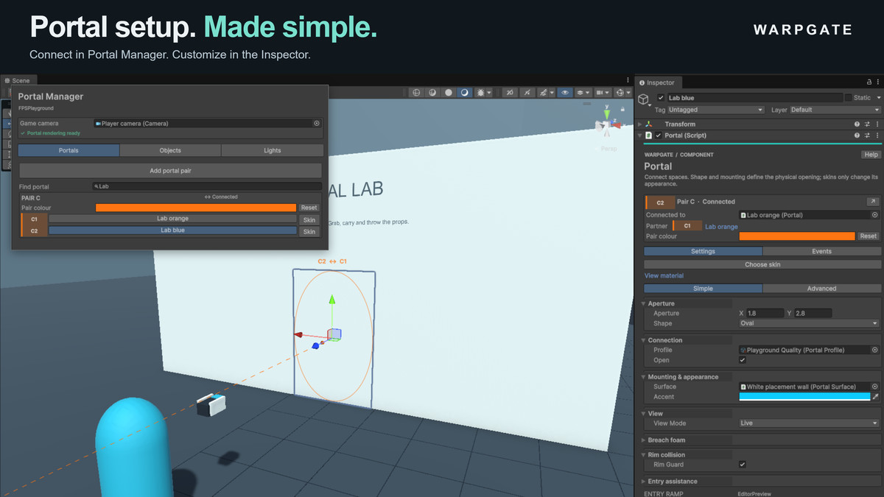The width and height of the screenshot is (884, 497).
Task: Click Reset beside Pair colour in Inspector
Action: click(869, 236)
